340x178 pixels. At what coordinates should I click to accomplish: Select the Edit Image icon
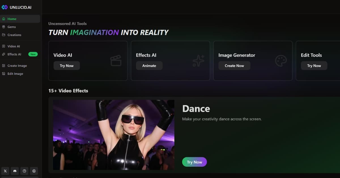4,73
